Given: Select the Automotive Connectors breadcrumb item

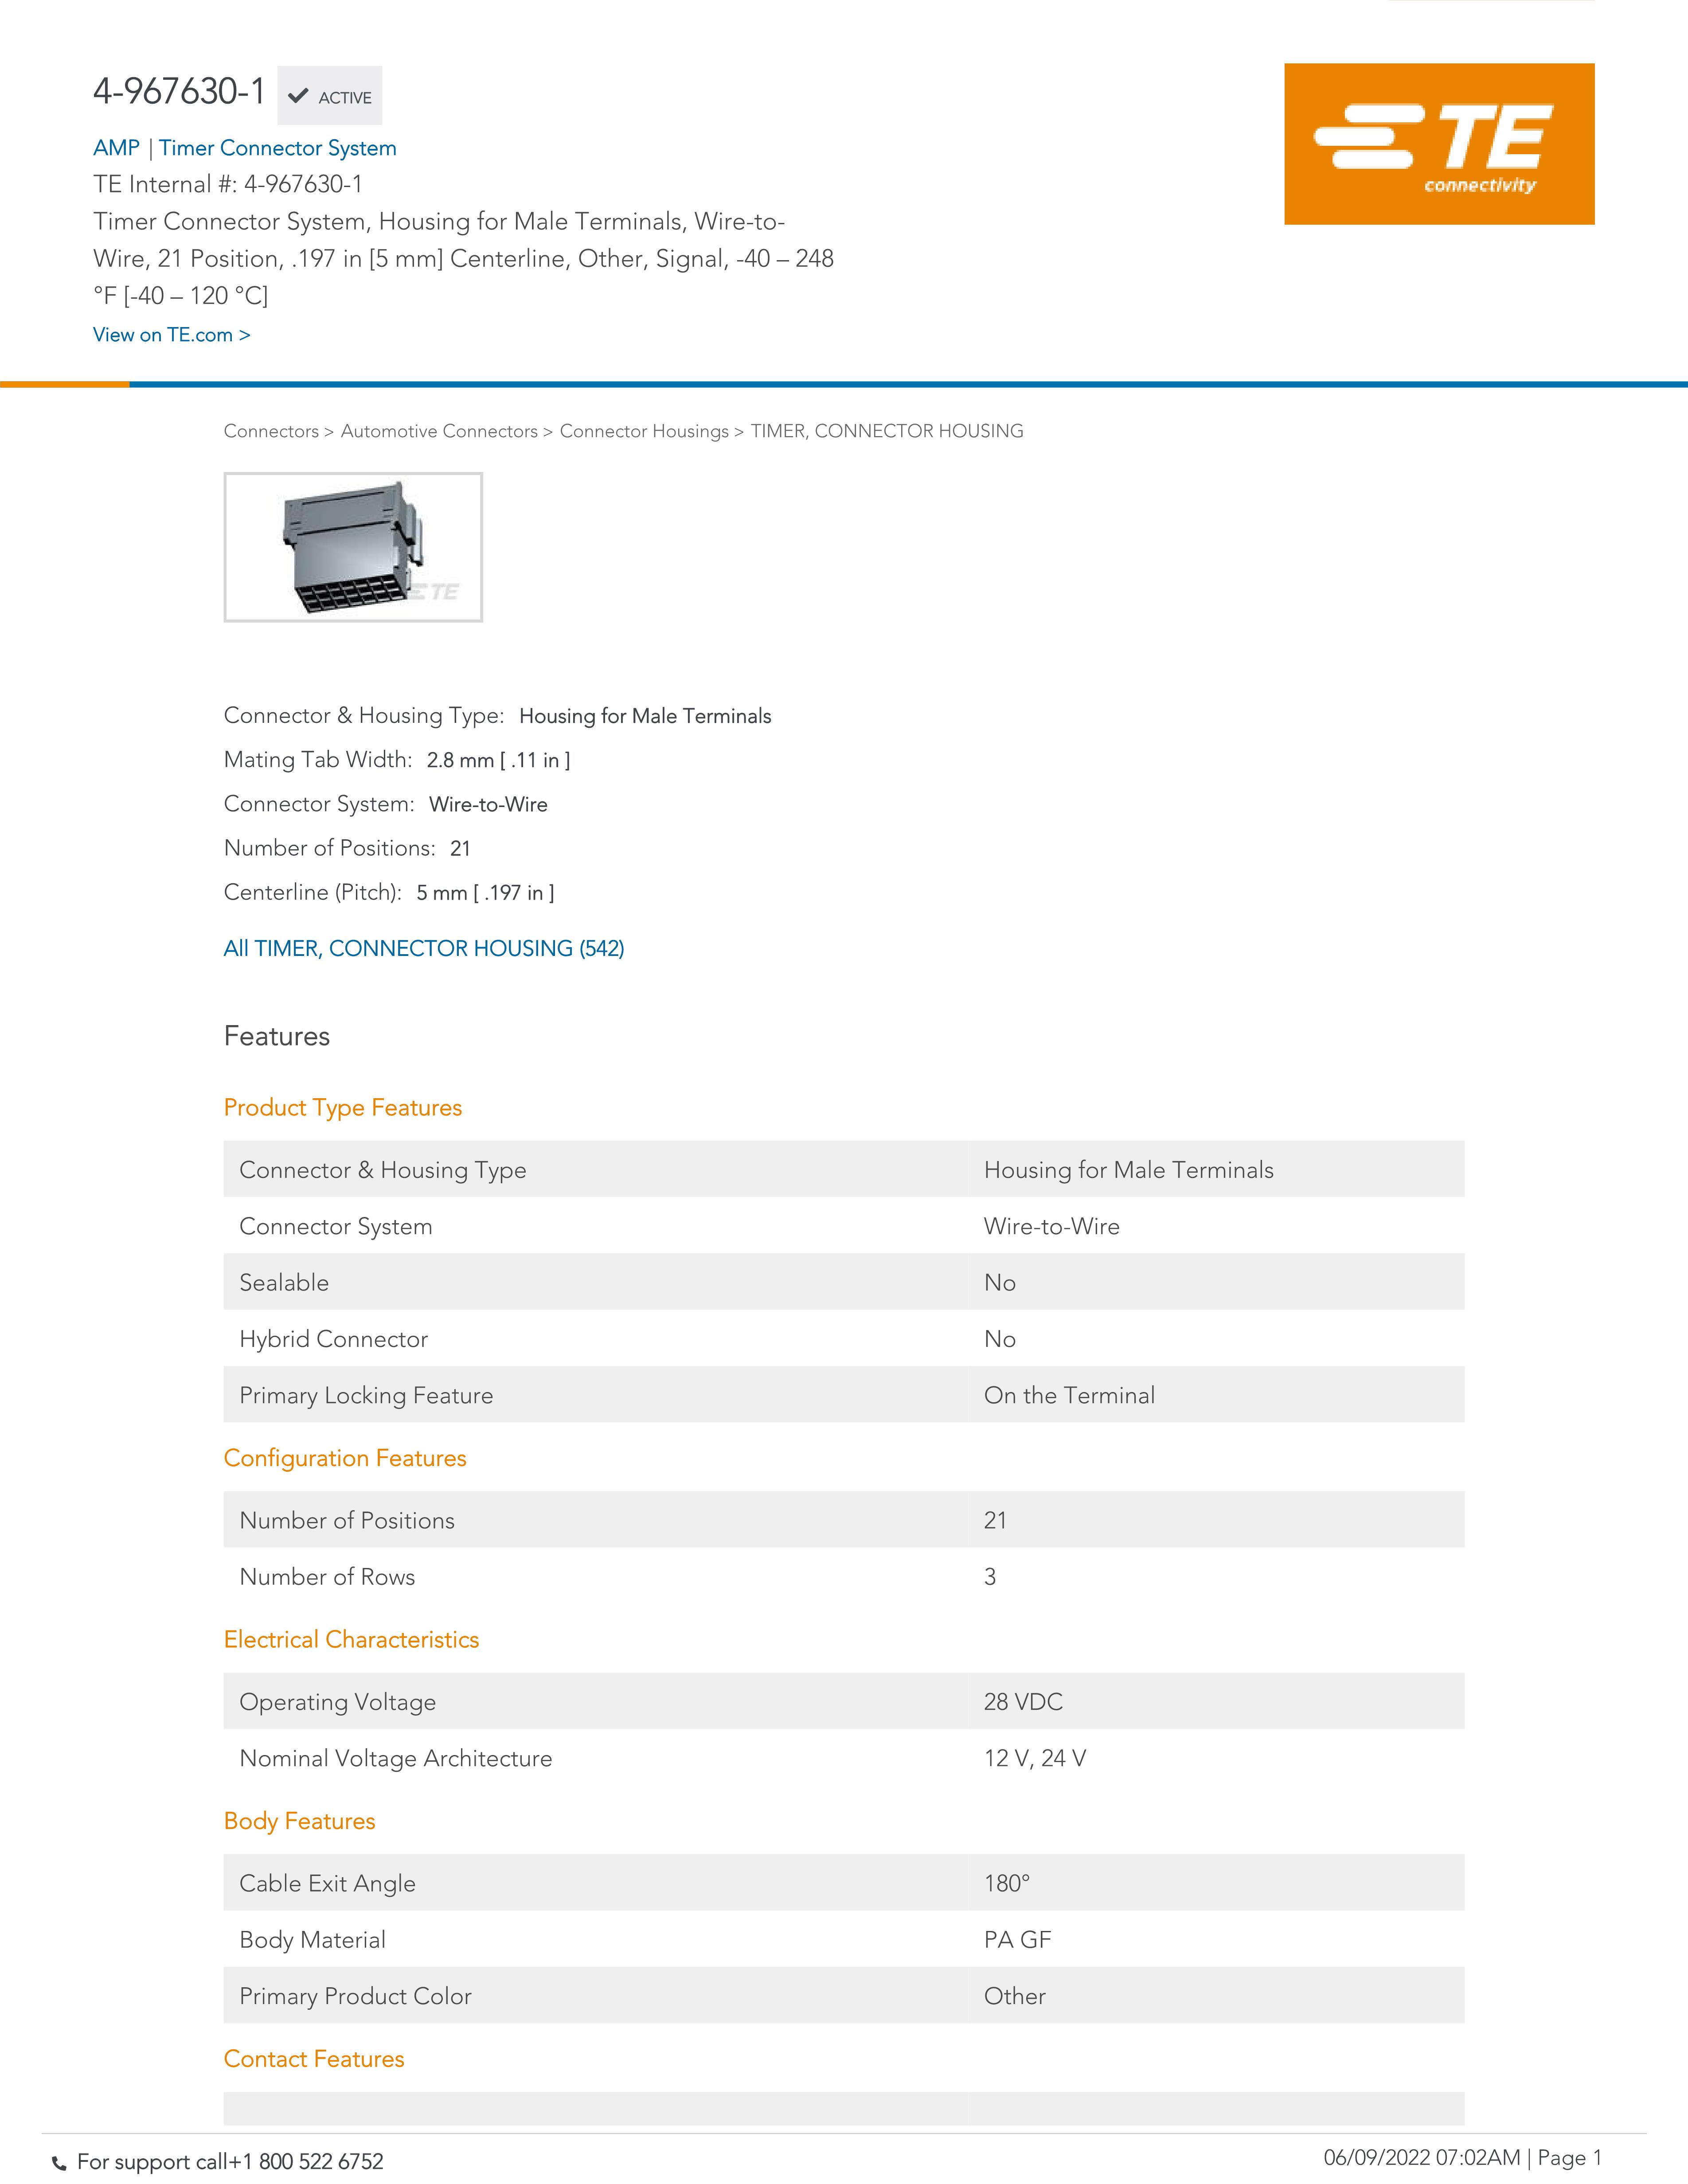Looking at the screenshot, I should pos(439,431).
